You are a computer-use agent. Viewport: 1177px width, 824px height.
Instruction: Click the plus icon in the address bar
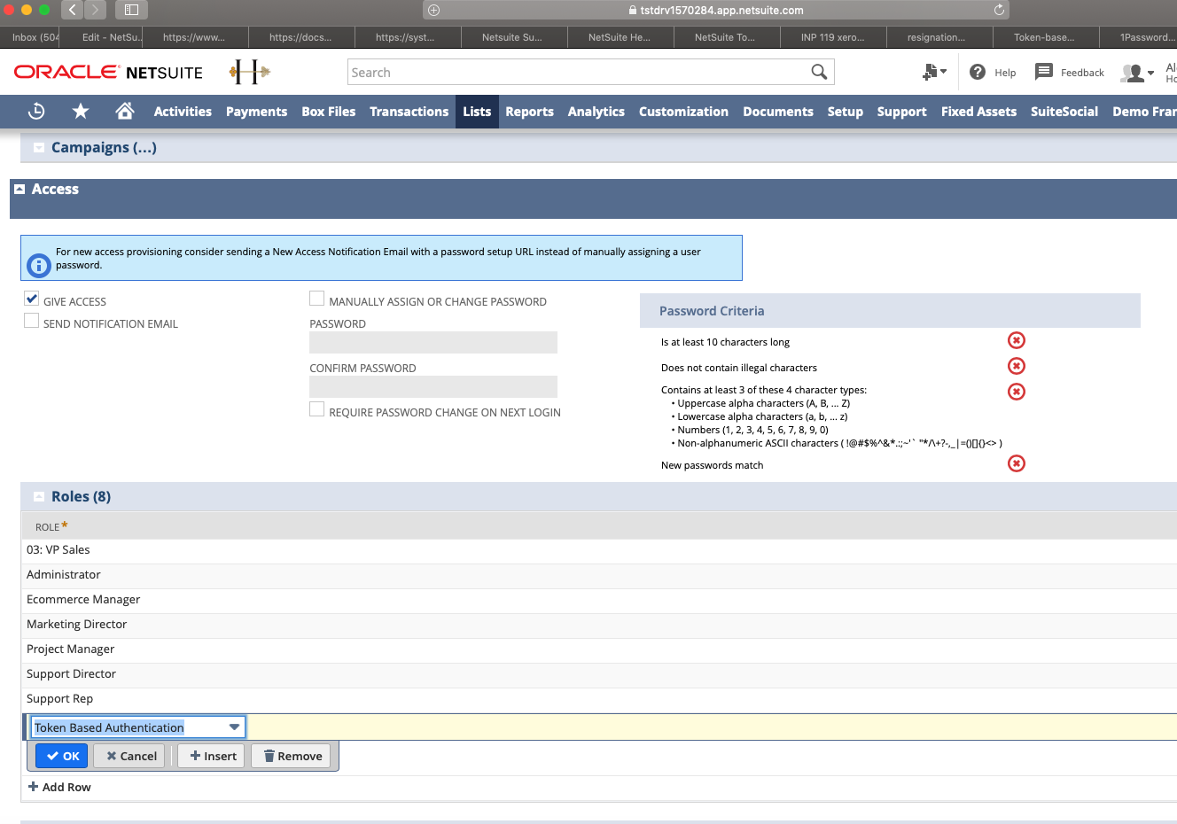433,10
